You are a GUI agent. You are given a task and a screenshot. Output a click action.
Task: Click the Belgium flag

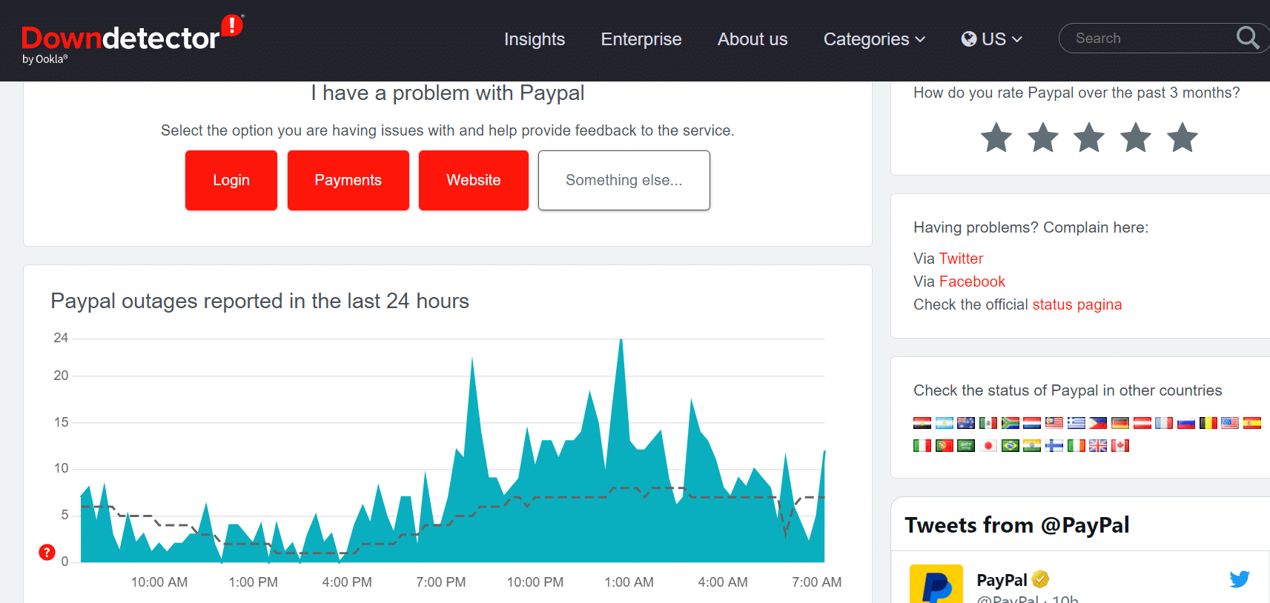(1208, 423)
